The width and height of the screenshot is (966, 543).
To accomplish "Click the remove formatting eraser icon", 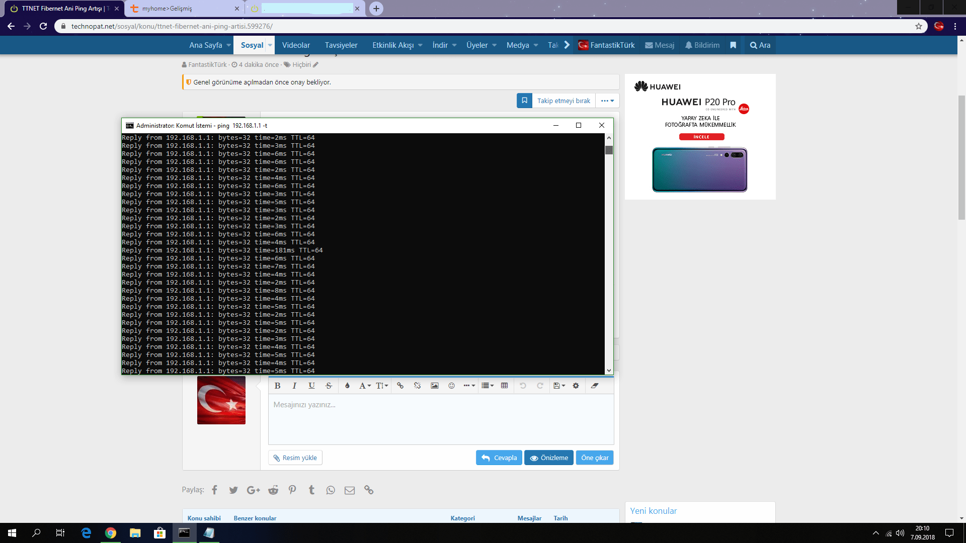I will [595, 386].
